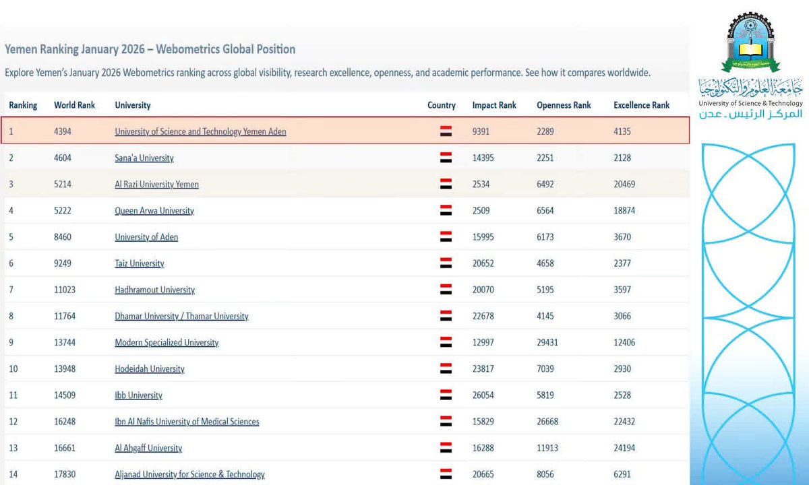Viewport: 809px width, 485px height.
Task: Click the Country column header
Action: pyautogui.click(x=442, y=106)
